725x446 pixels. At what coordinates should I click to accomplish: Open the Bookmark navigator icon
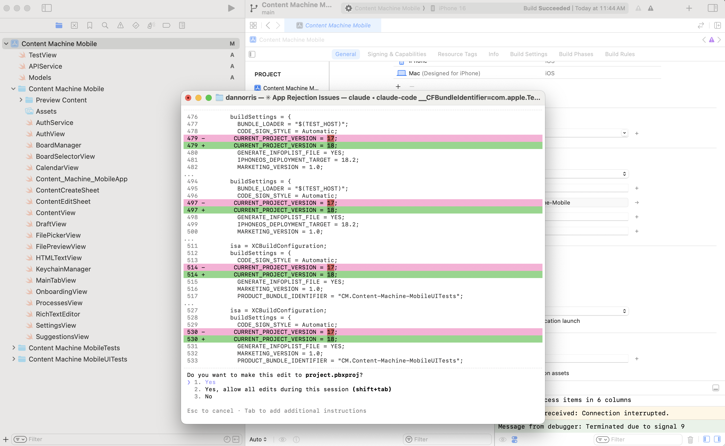click(x=89, y=25)
